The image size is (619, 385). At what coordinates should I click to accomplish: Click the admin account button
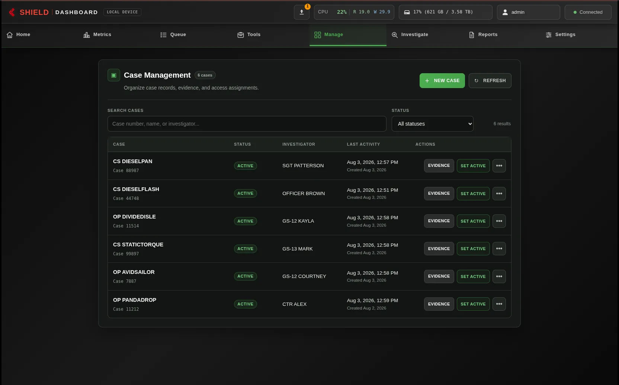pyautogui.click(x=529, y=12)
